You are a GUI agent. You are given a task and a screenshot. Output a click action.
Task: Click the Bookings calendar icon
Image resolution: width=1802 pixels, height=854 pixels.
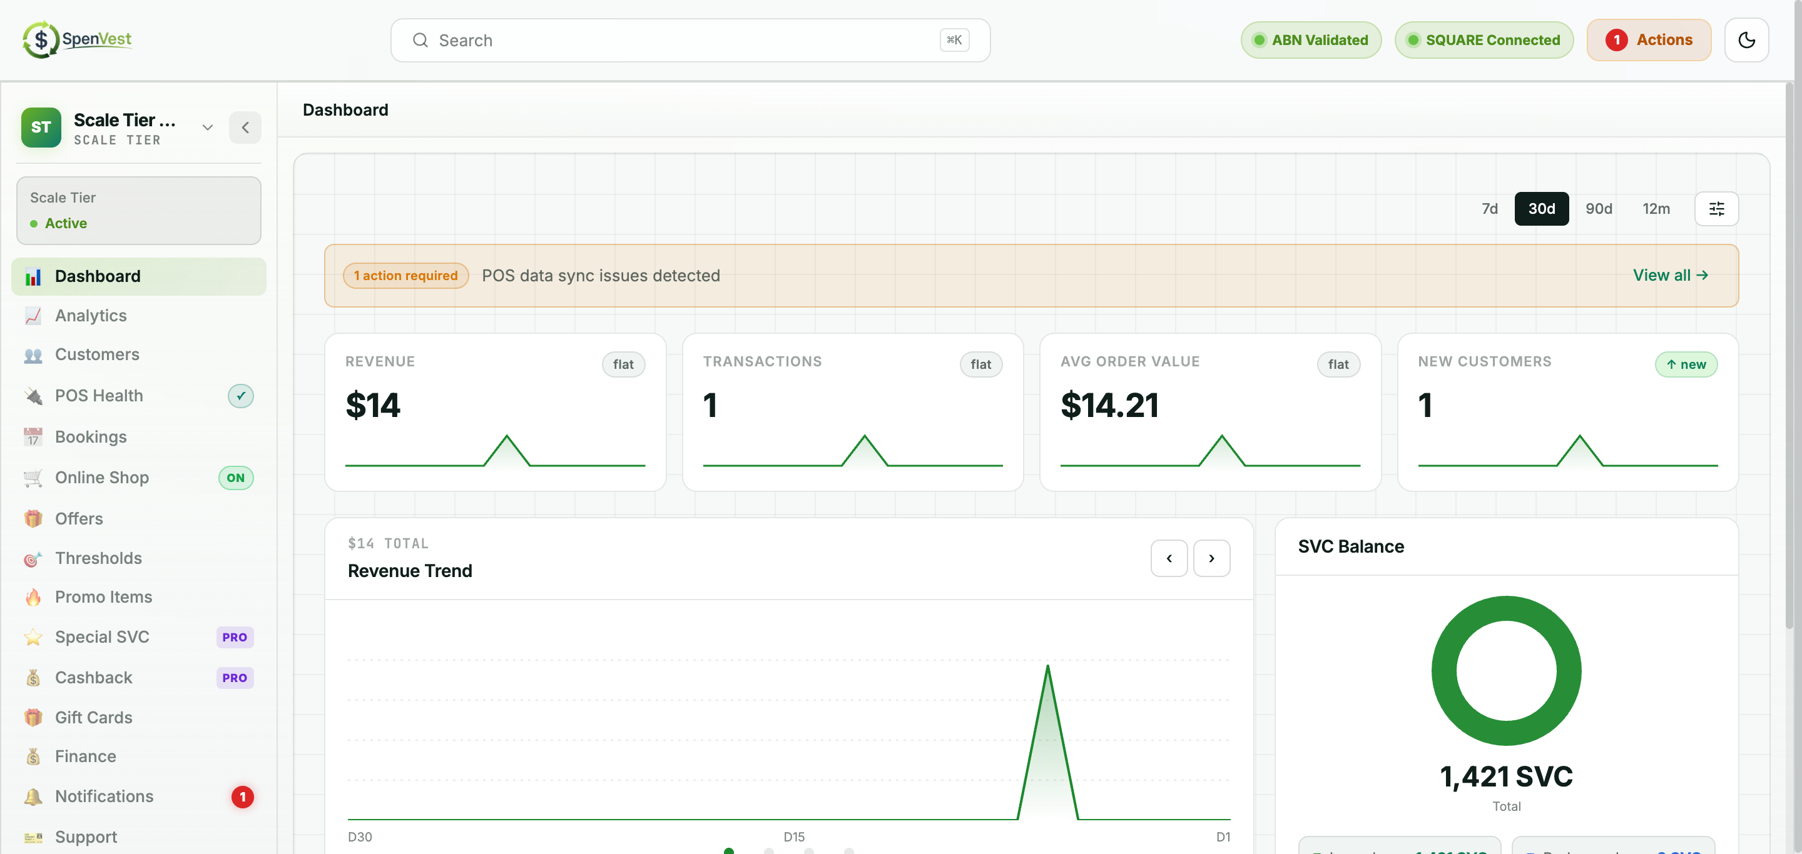coord(33,438)
